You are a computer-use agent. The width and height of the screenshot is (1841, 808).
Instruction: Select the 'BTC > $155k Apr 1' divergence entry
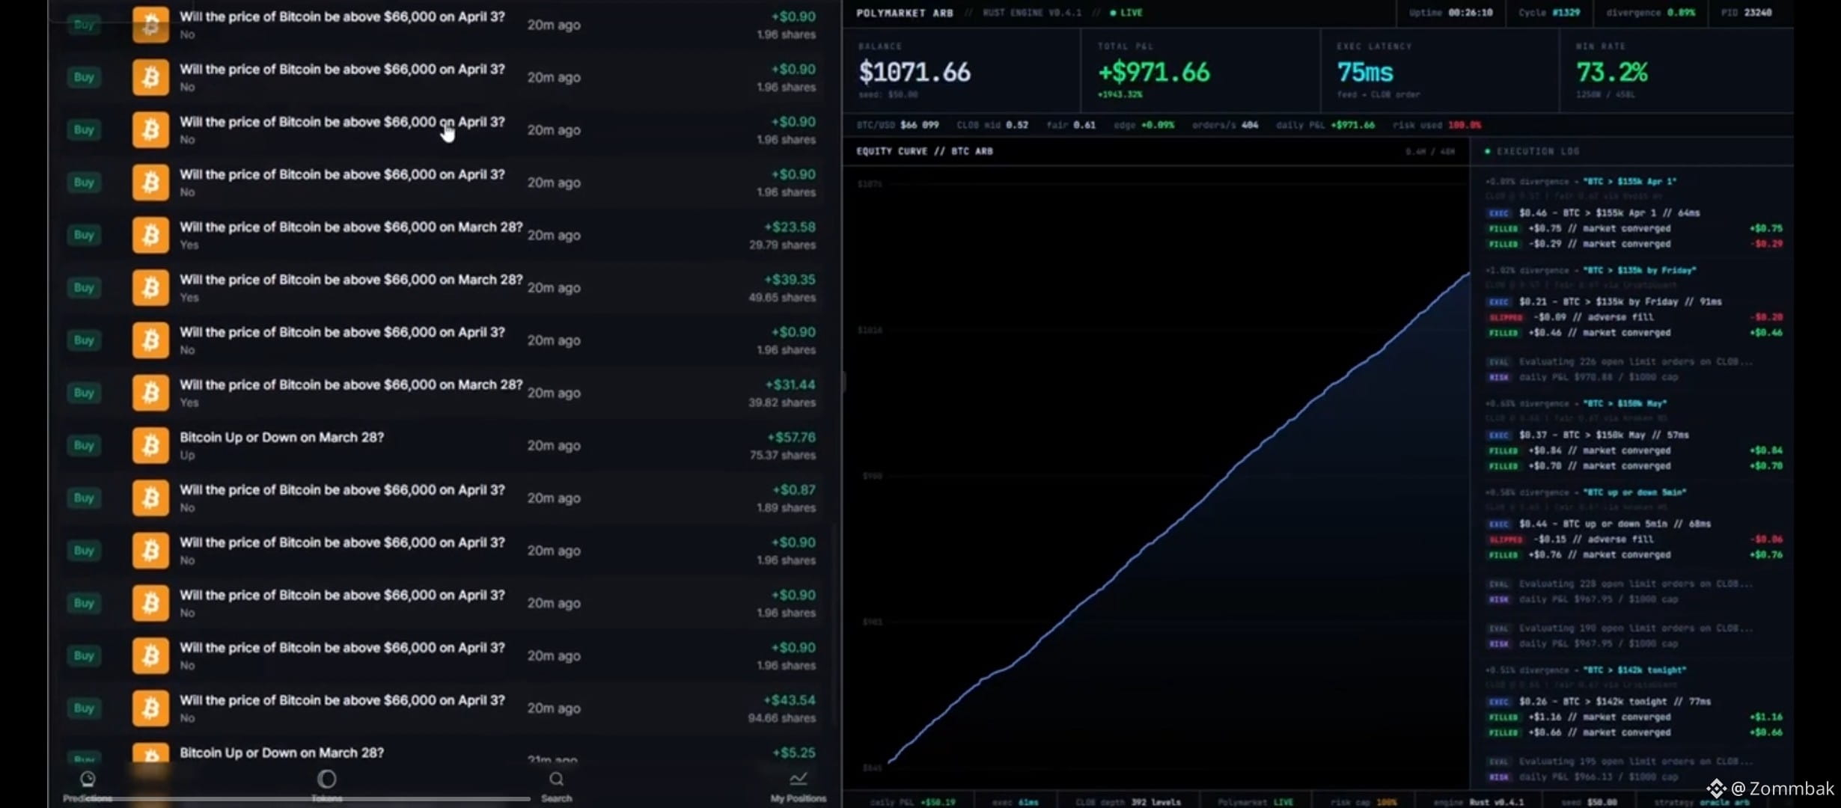click(x=1581, y=181)
